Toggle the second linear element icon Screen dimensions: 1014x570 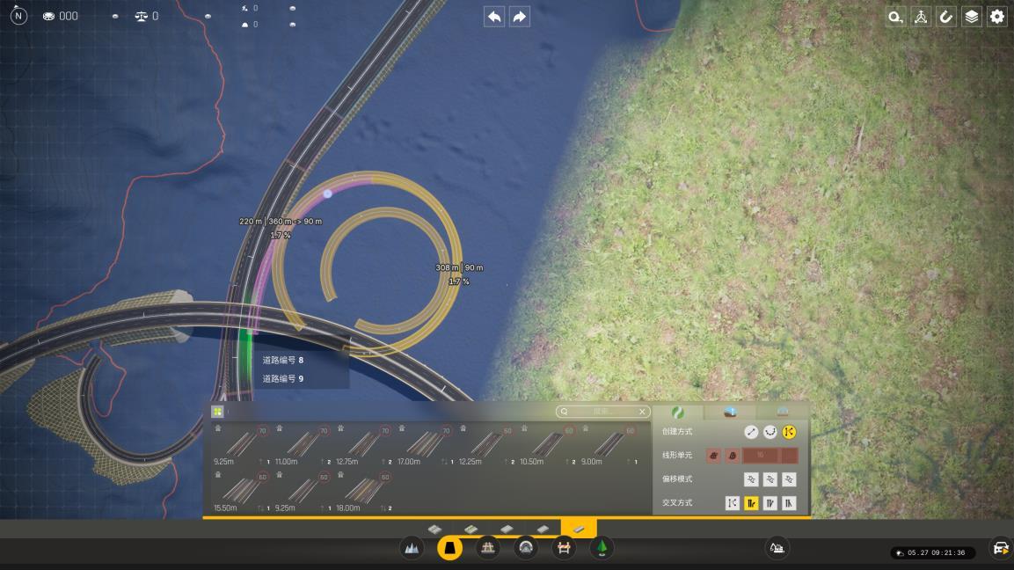point(732,456)
